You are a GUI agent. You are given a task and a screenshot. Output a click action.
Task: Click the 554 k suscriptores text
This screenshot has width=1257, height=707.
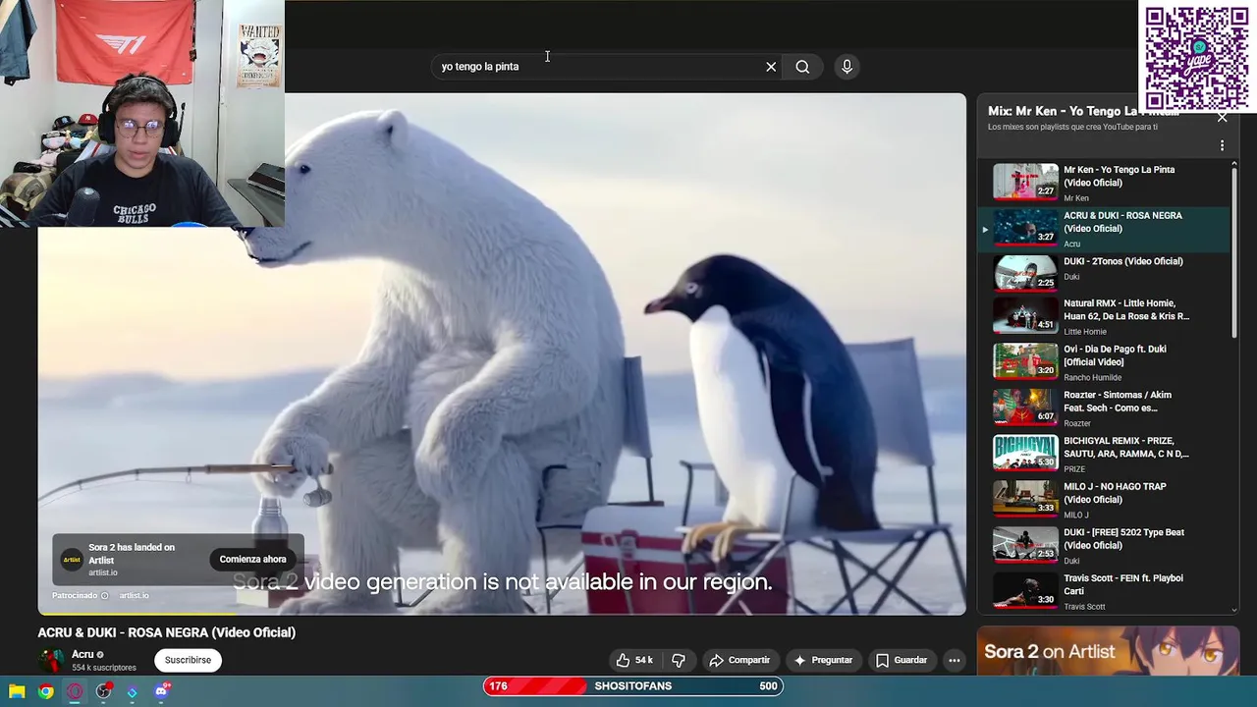pos(104,668)
